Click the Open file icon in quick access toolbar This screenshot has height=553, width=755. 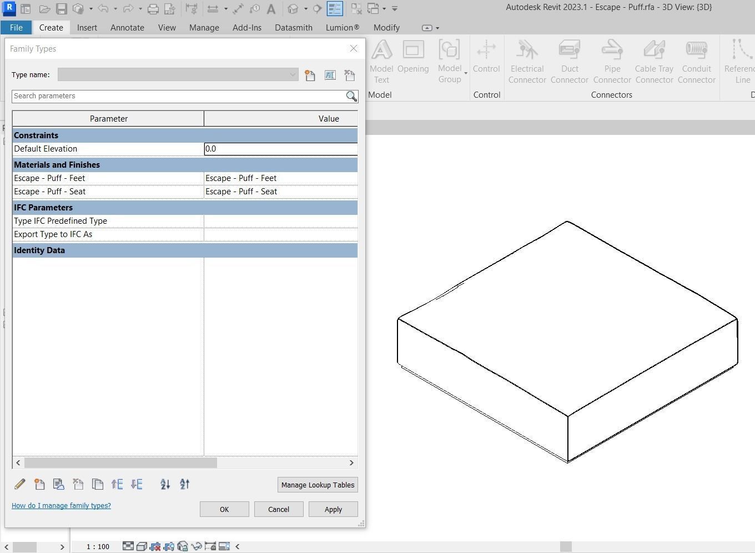45,8
